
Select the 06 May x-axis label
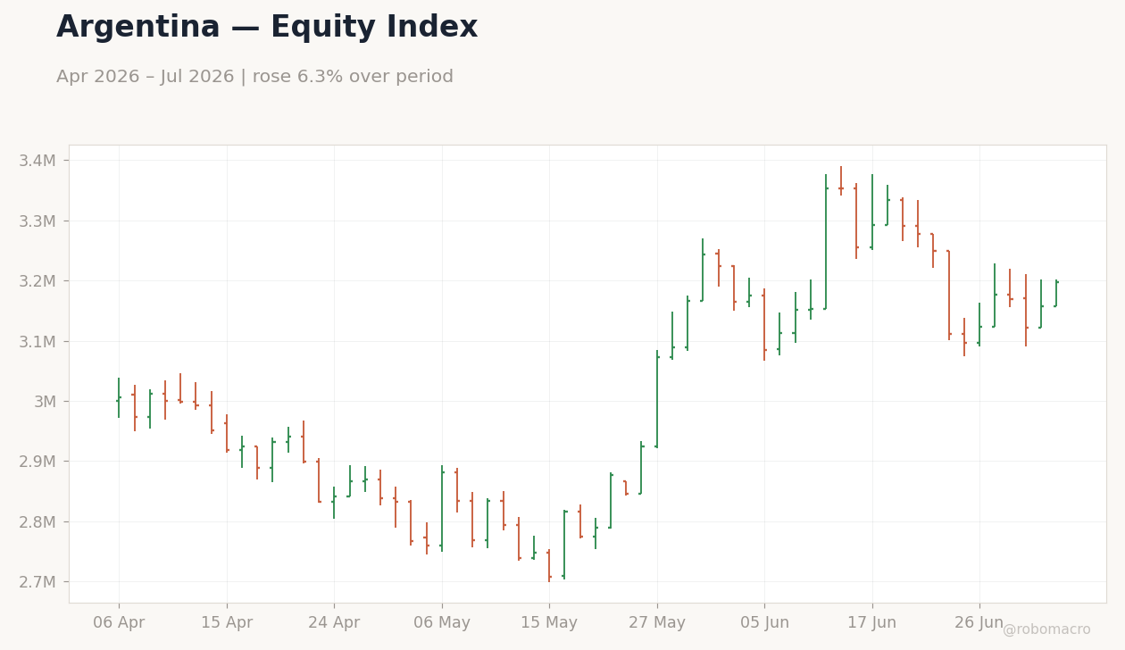(x=442, y=622)
